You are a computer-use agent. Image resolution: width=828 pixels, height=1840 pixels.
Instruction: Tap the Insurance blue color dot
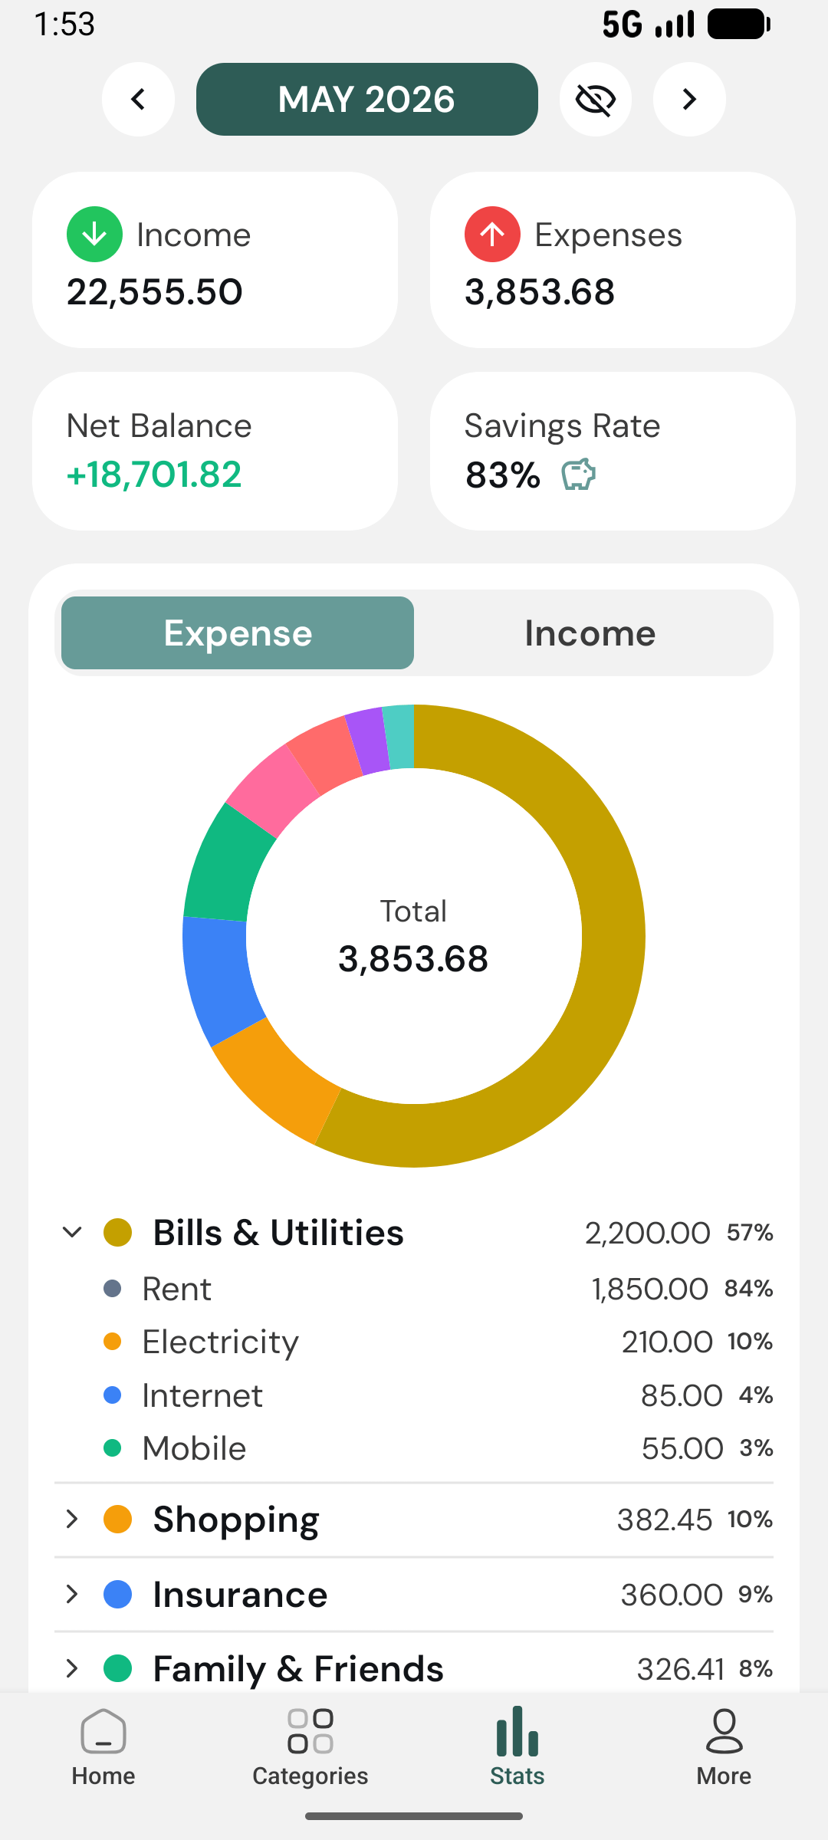pos(118,1595)
